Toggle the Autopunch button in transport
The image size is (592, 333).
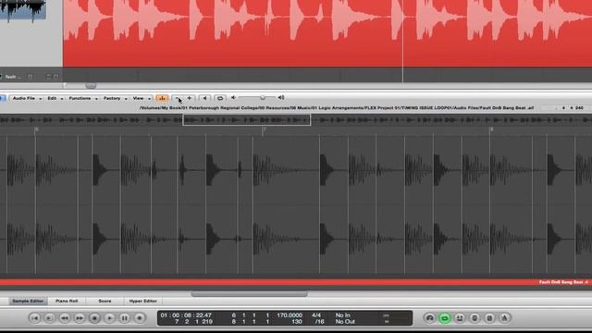[x=460, y=318]
